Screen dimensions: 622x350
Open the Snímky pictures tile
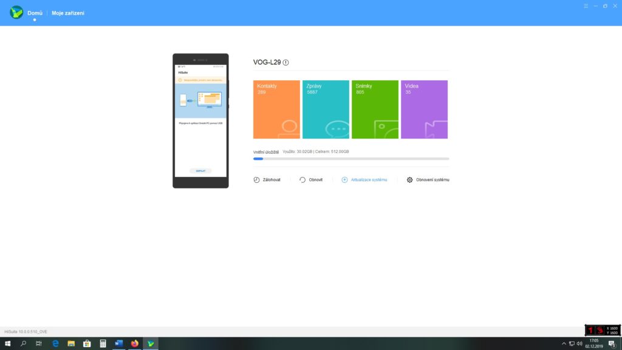pyautogui.click(x=375, y=109)
